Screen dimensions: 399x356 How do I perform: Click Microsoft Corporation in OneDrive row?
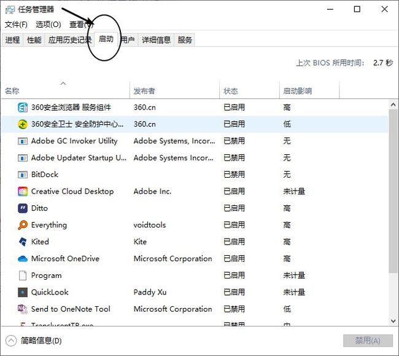pos(172,259)
